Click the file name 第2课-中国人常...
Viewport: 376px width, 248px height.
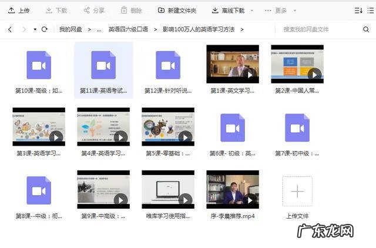coord(297,91)
